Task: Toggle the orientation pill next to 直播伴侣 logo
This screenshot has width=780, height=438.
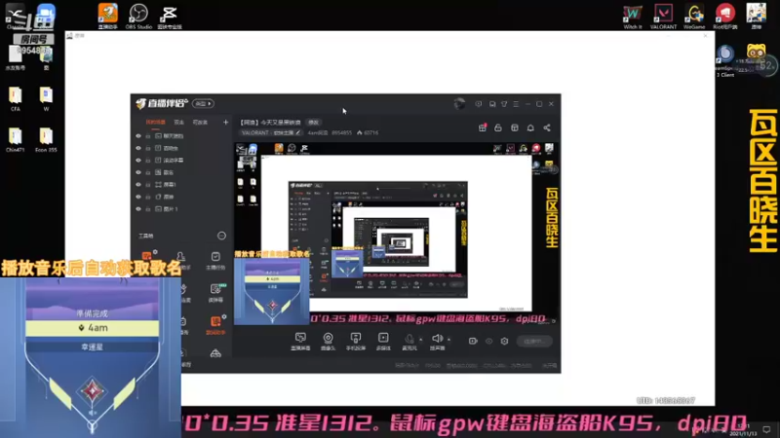Action: [203, 103]
